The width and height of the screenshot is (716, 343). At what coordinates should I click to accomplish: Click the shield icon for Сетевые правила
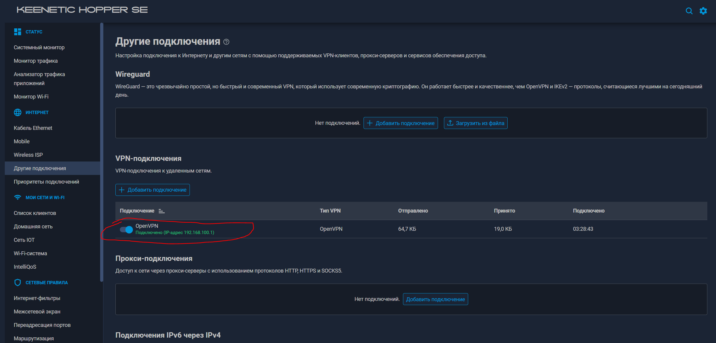click(18, 282)
